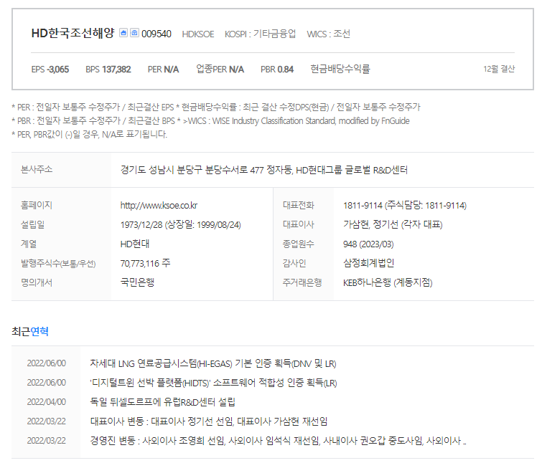Click the 경영진 변동 history entry

278,441
